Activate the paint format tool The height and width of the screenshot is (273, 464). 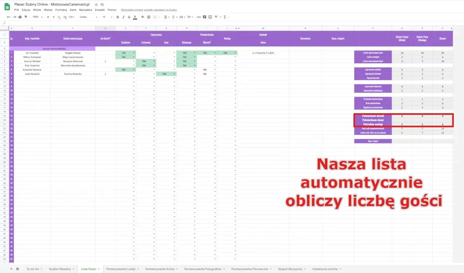point(26,17)
